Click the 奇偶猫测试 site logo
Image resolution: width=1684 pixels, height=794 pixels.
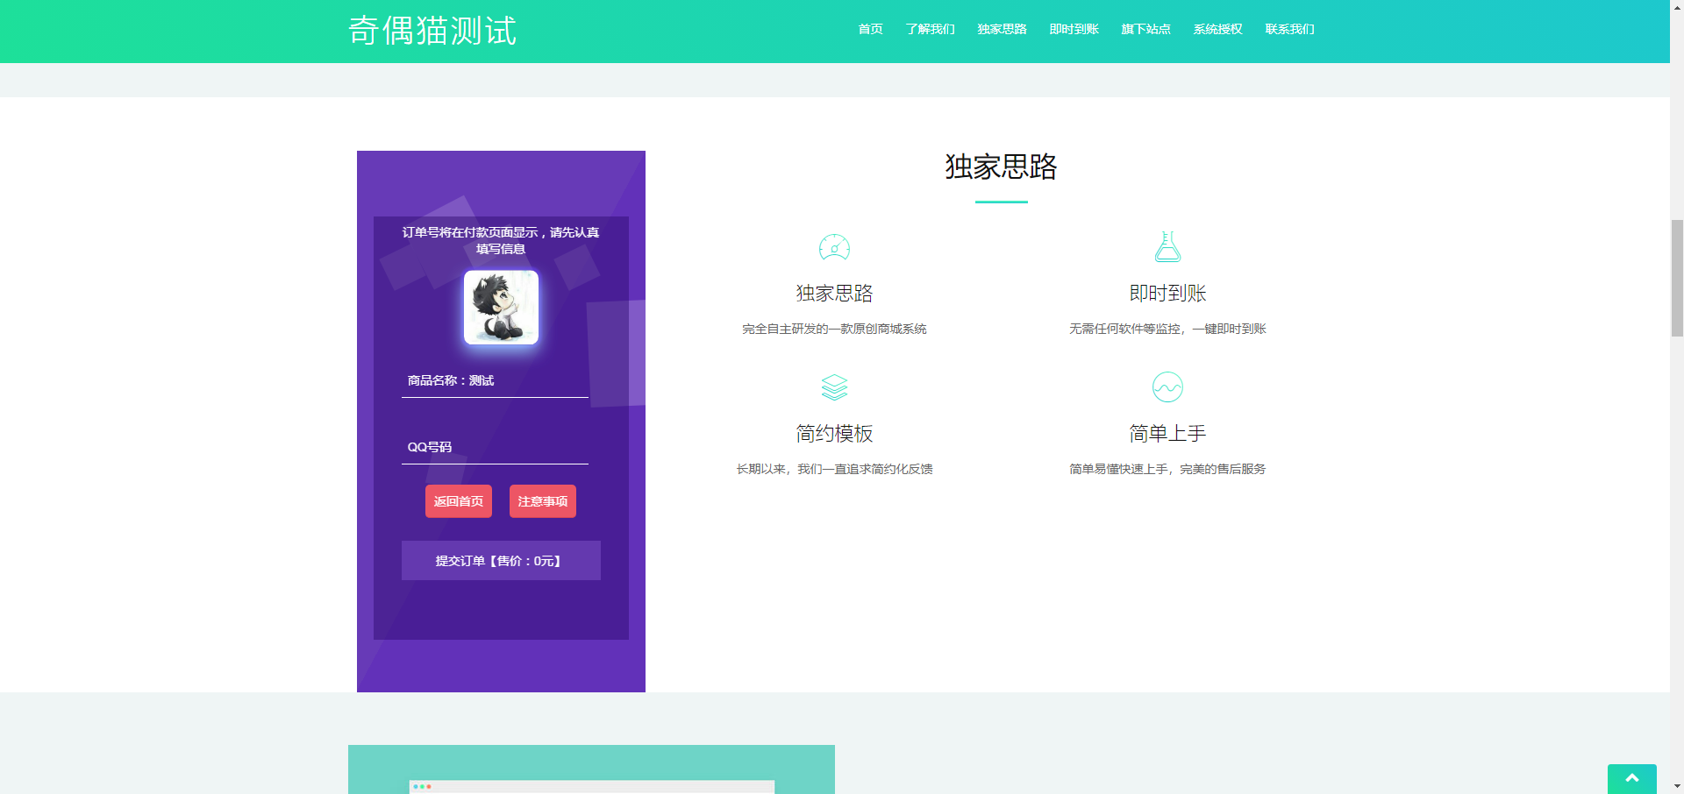tap(432, 31)
